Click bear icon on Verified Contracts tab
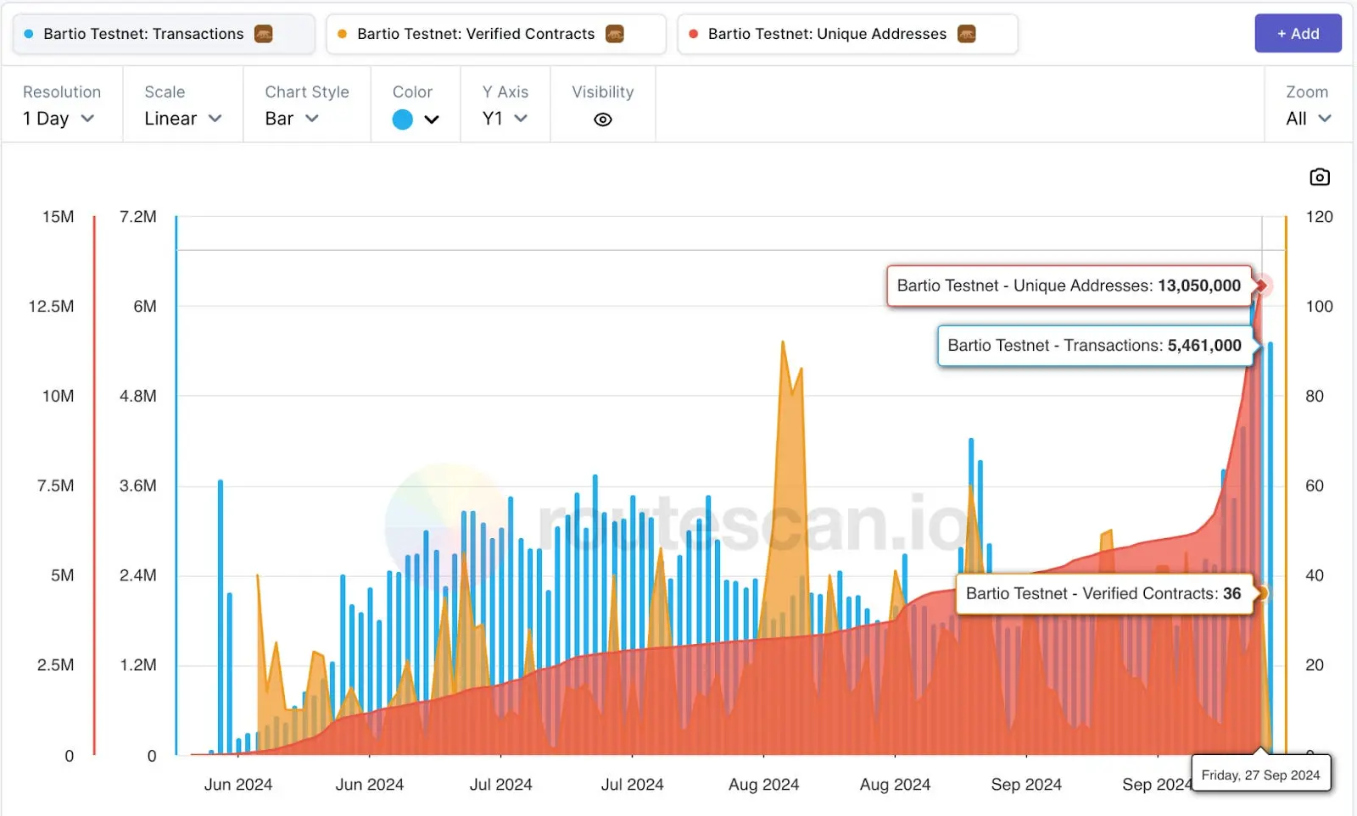This screenshot has height=816, width=1357. 615,34
